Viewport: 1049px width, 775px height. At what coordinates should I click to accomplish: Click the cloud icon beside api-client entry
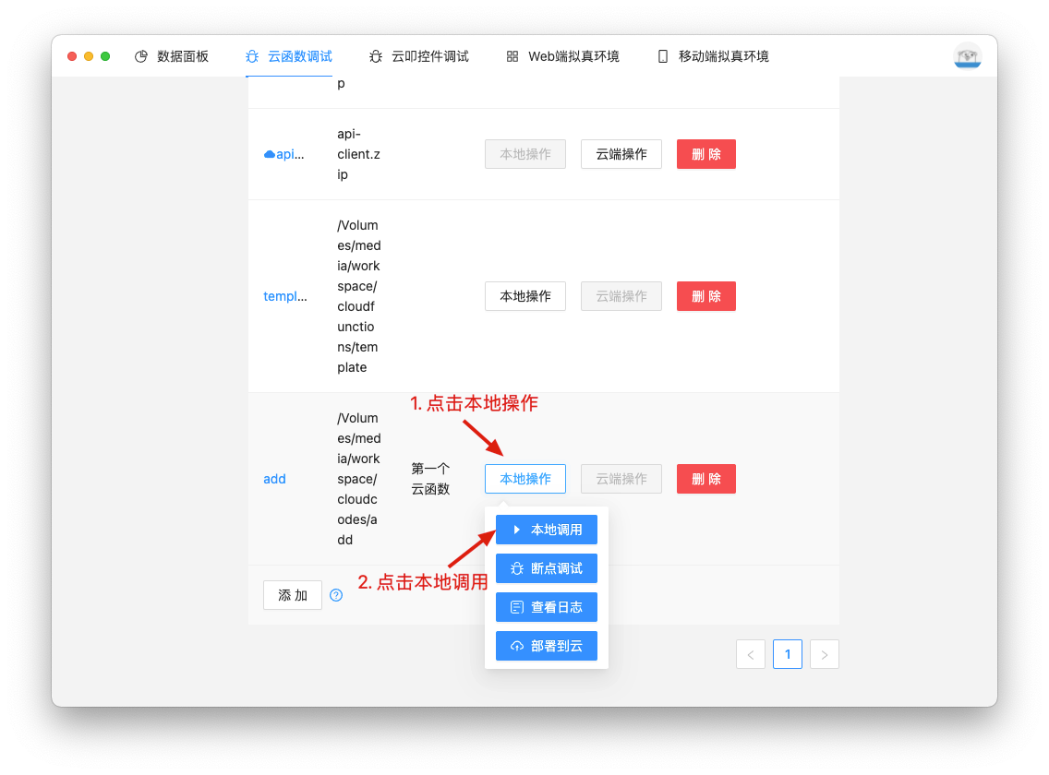[x=270, y=155]
